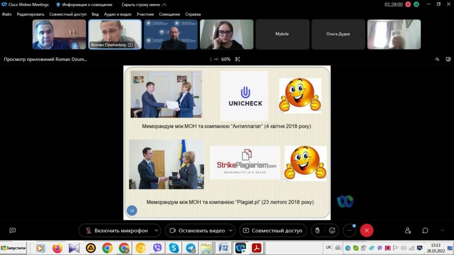Image resolution: width=454 pixels, height=255 pixels.
Task: Open the Участник menu
Action: click(145, 14)
